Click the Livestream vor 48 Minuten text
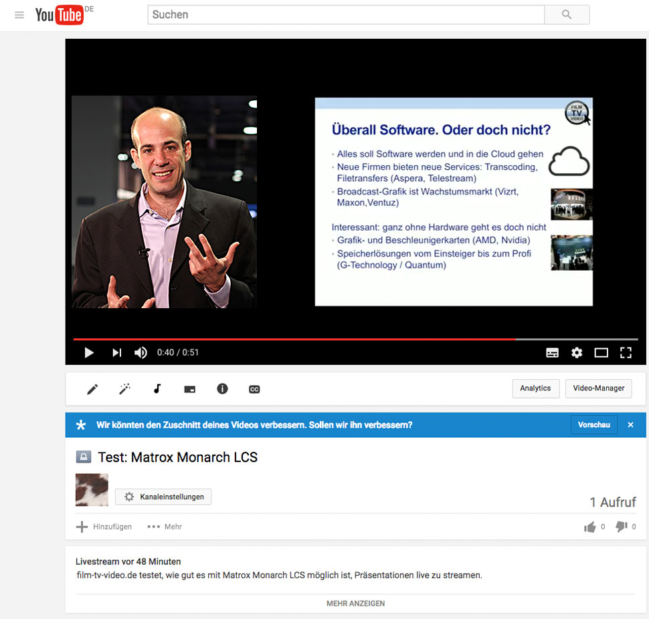 click(128, 562)
